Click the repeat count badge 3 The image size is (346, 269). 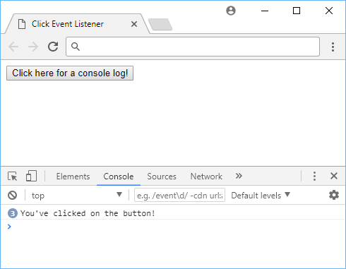point(13,213)
